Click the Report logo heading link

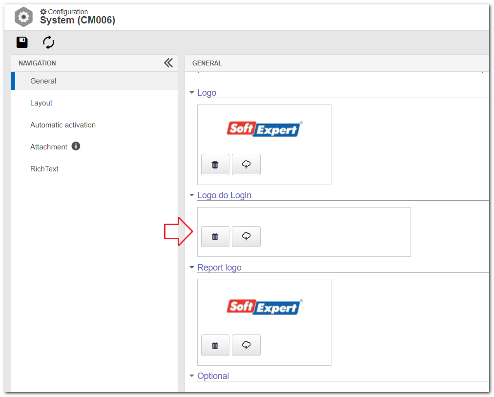pyautogui.click(x=219, y=268)
